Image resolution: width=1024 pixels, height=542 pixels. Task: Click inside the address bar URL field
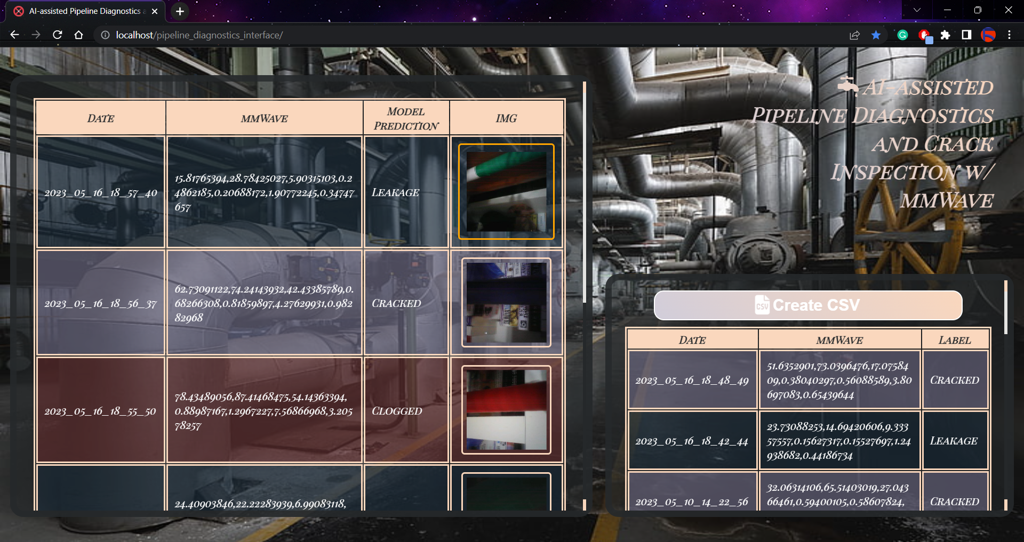pos(213,35)
